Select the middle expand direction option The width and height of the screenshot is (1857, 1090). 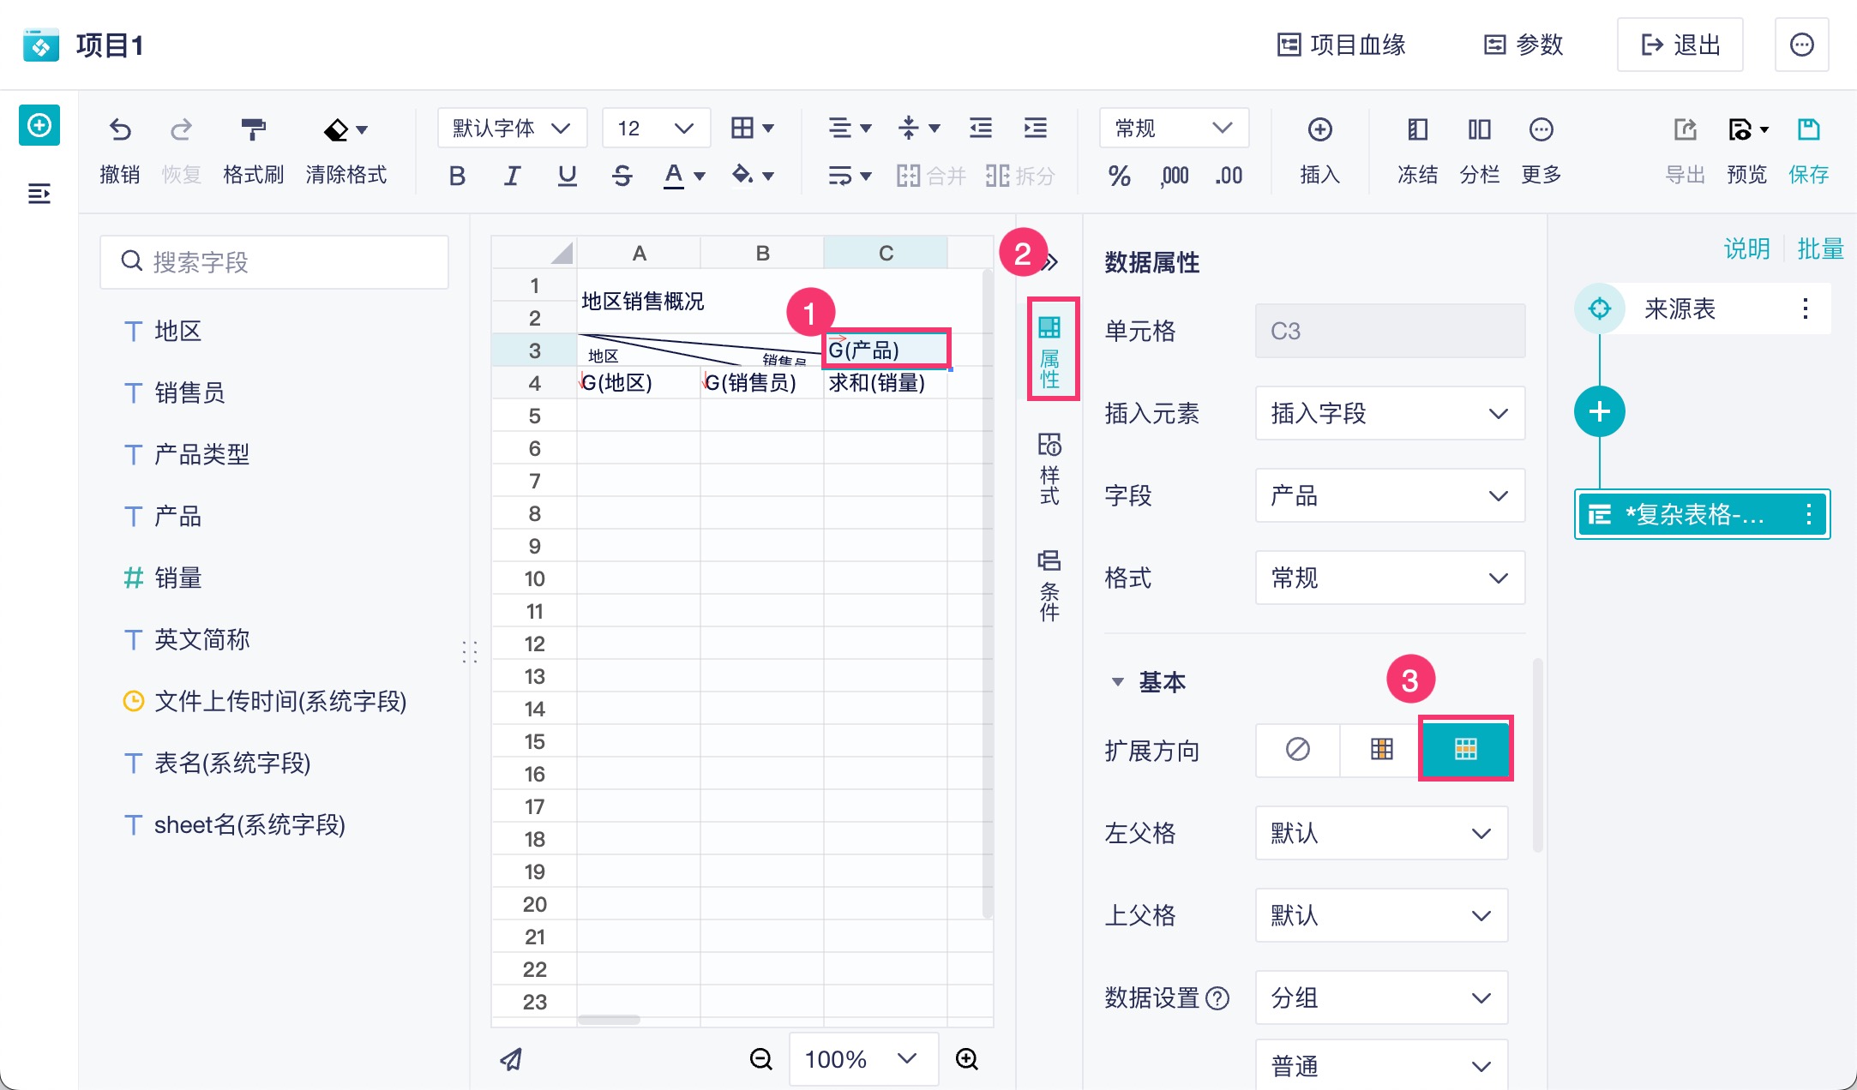click(1381, 750)
